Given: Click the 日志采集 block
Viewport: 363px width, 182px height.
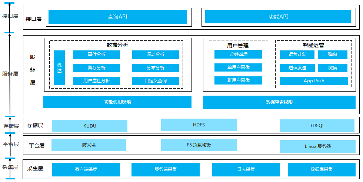Looking at the screenshot, I should (246, 169).
